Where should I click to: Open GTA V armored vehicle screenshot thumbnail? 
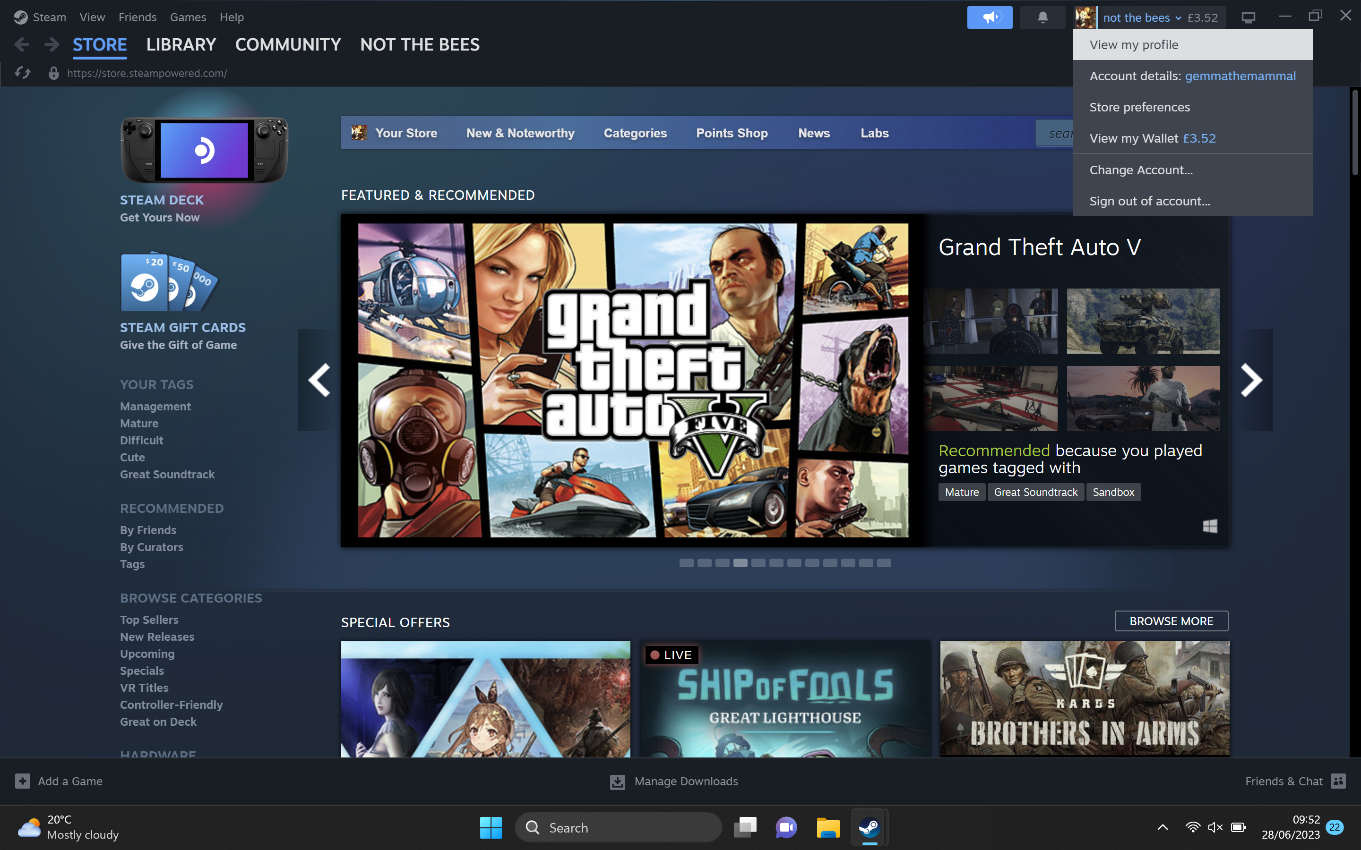(1143, 321)
